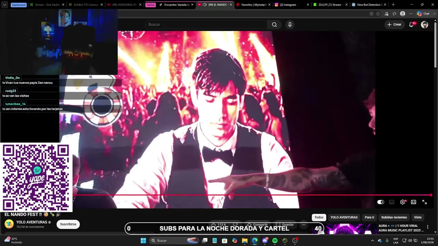Viewport: 438px width, 246px height.
Task: Open Discord from the taskbar
Action: [x=265, y=241]
